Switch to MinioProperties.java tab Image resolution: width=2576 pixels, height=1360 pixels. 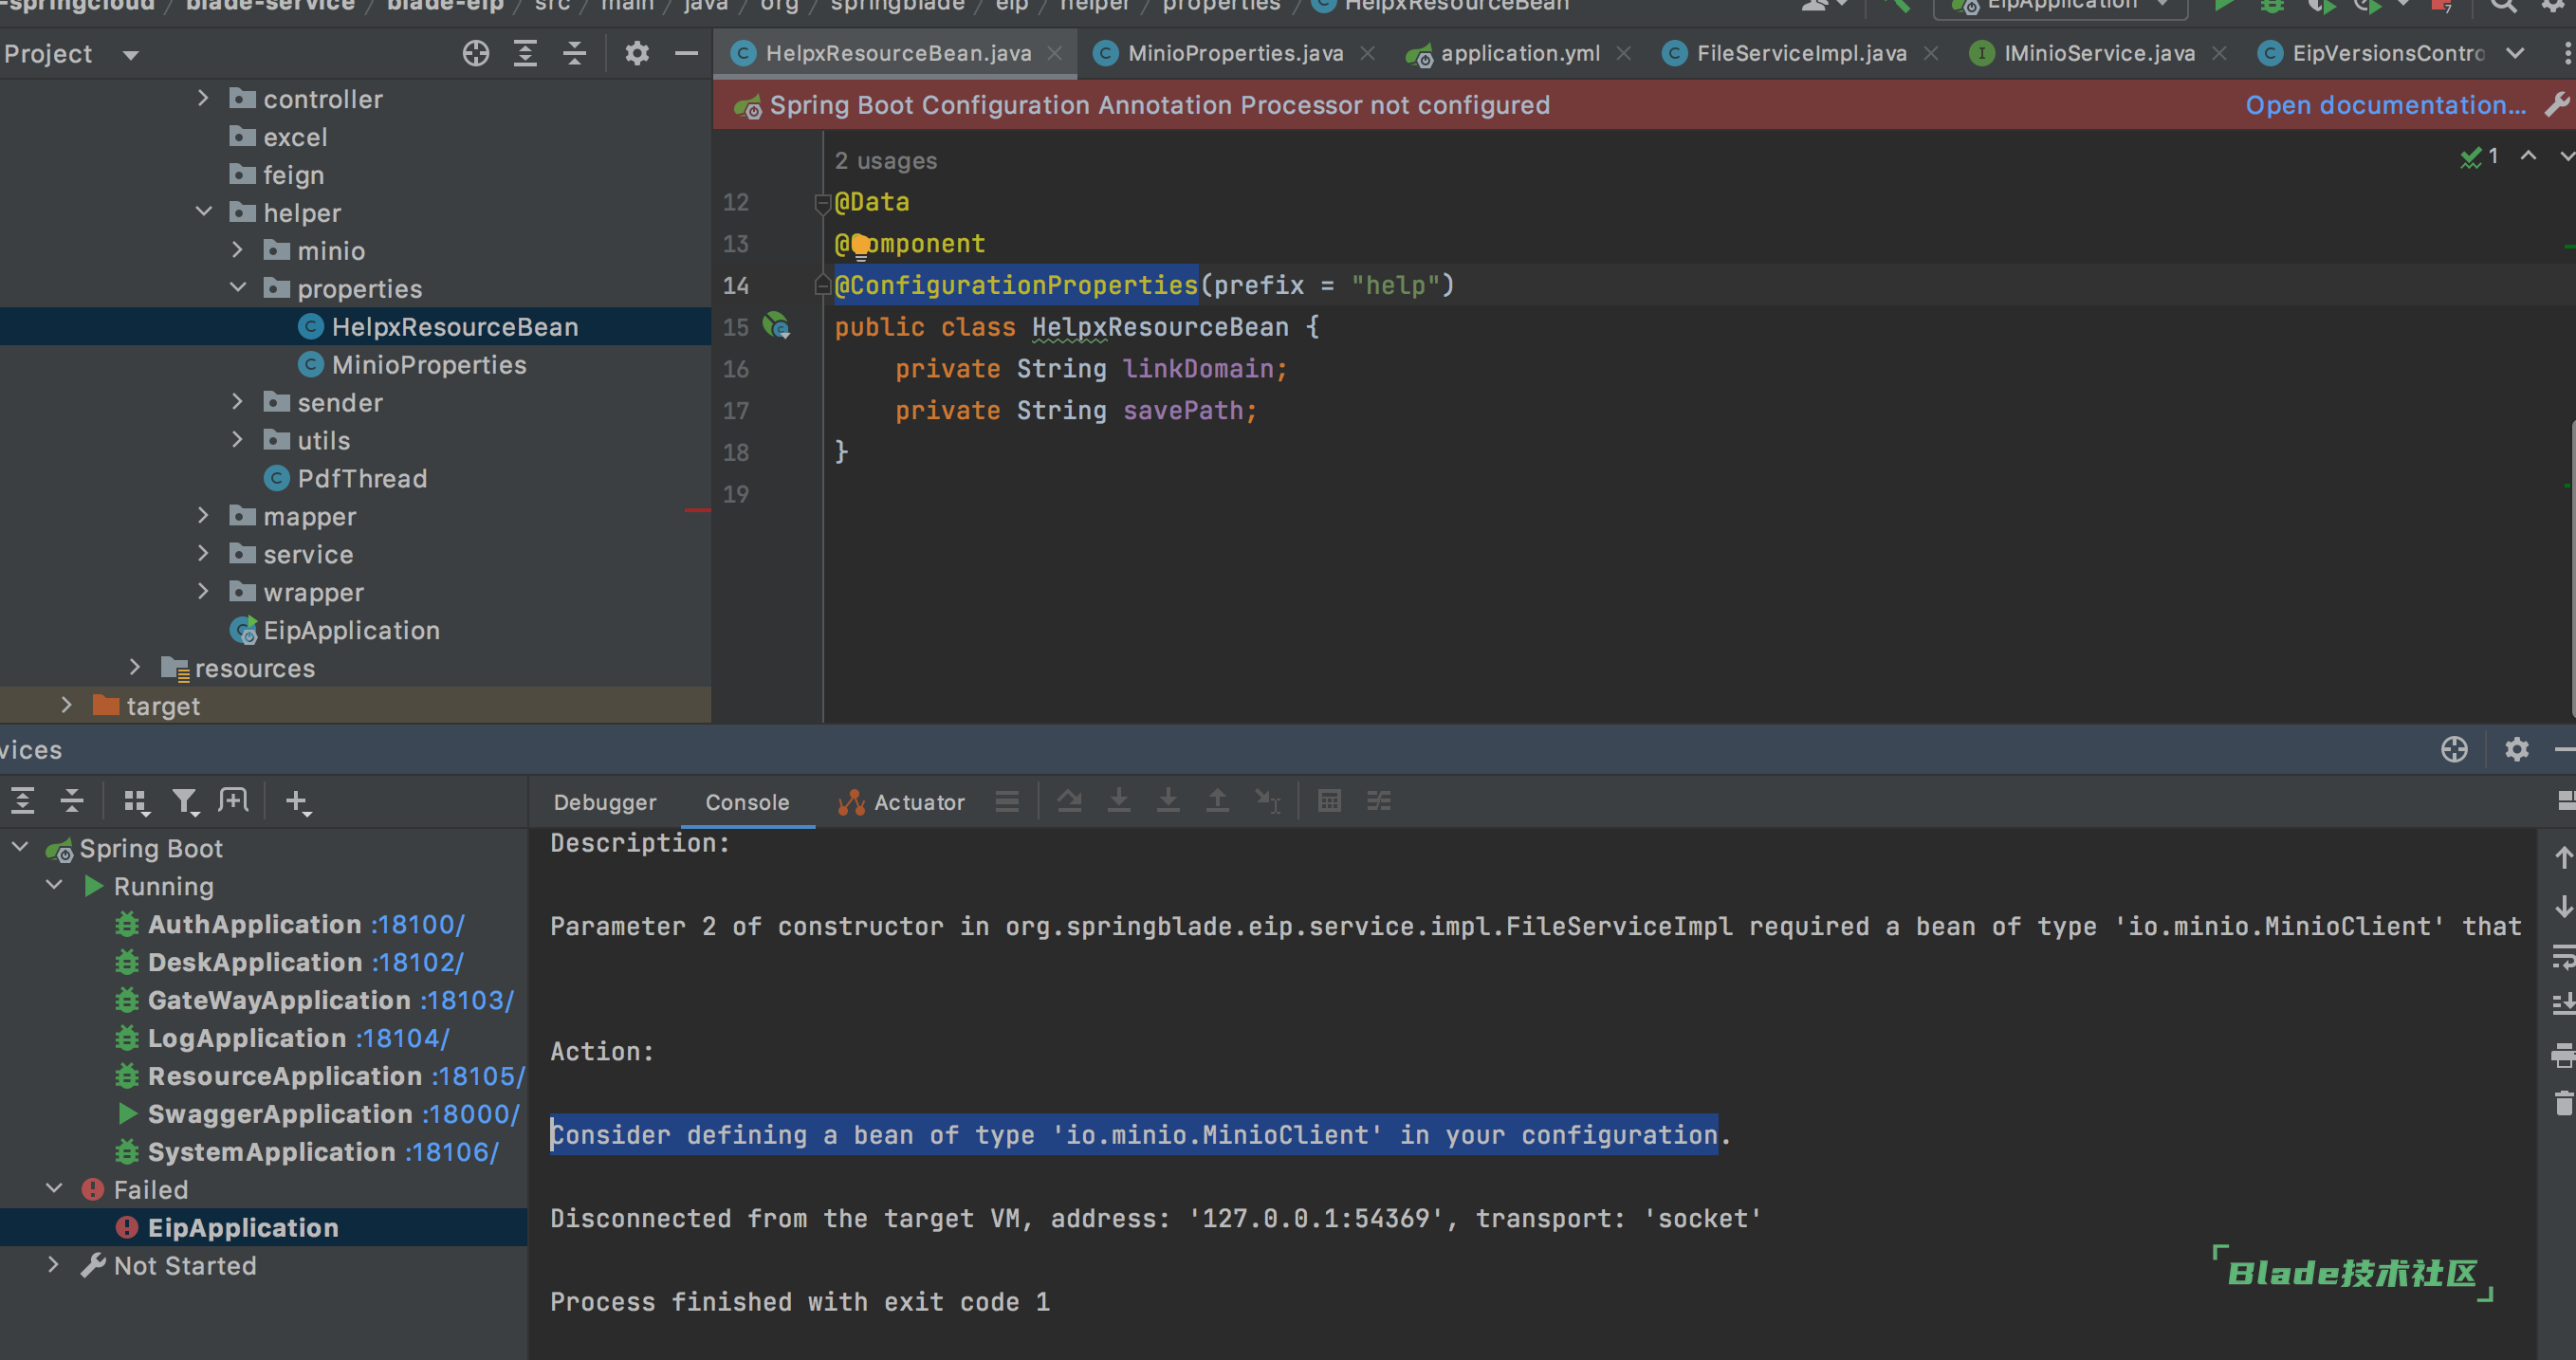pos(1234,53)
